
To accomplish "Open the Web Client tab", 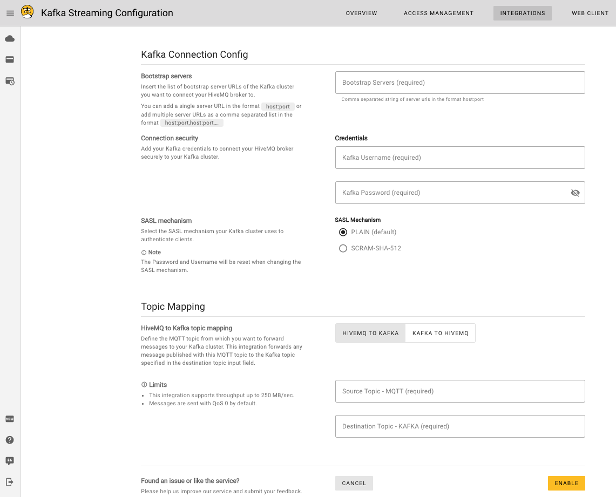I will [x=590, y=13].
